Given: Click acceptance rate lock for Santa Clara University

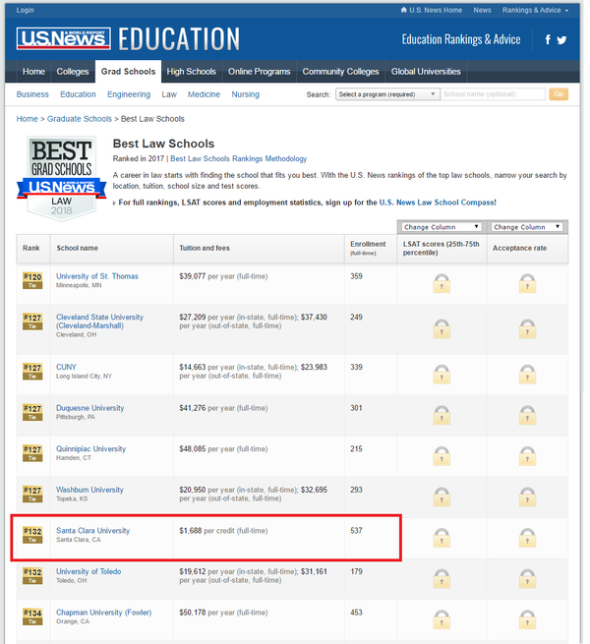Looking at the screenshot, I should click(527, 538).
